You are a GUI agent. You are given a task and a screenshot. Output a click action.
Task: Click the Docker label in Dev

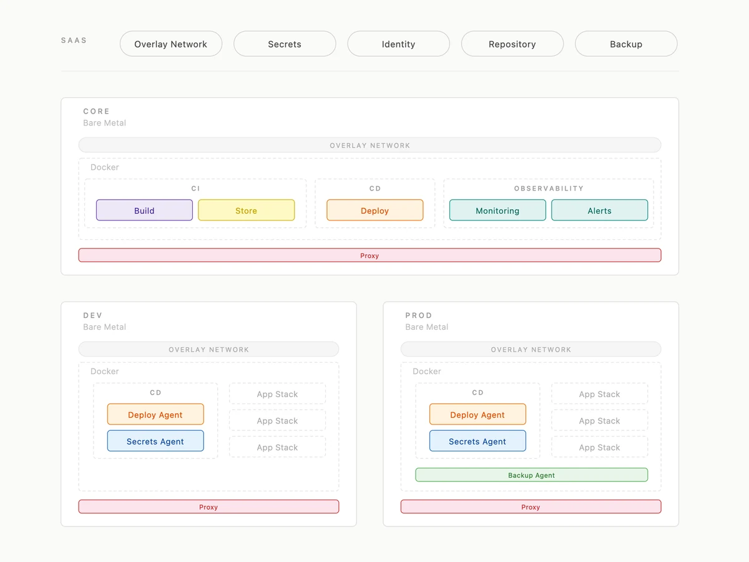pyautogui.click(x=104, y=372)
